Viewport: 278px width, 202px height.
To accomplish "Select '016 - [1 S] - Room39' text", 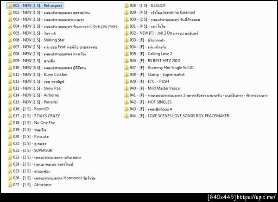I will [x=31, y=109].
